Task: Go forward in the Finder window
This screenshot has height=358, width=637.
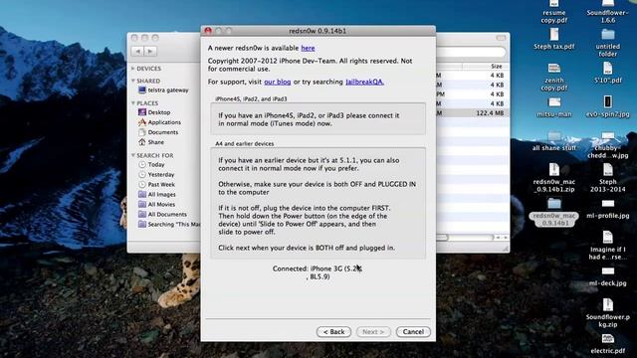Action: (x=150, y=51)
